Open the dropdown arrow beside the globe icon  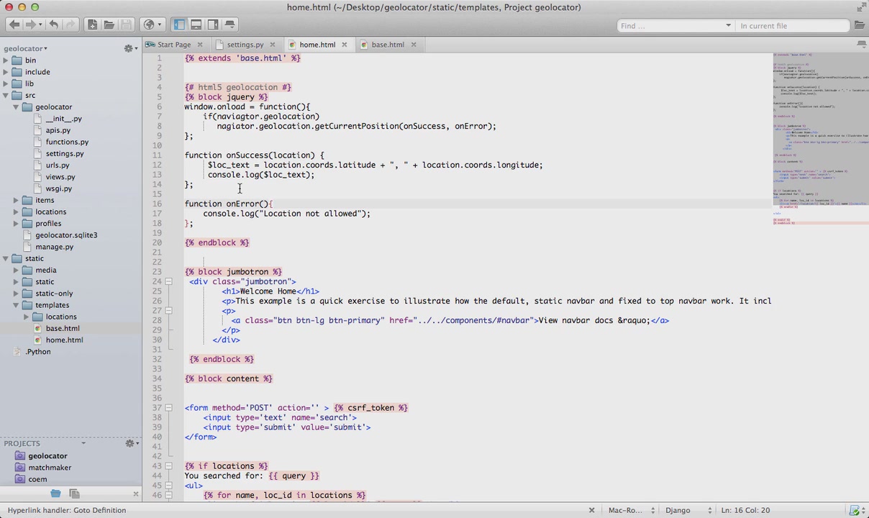pyautogui.click(x=160, y=25)
